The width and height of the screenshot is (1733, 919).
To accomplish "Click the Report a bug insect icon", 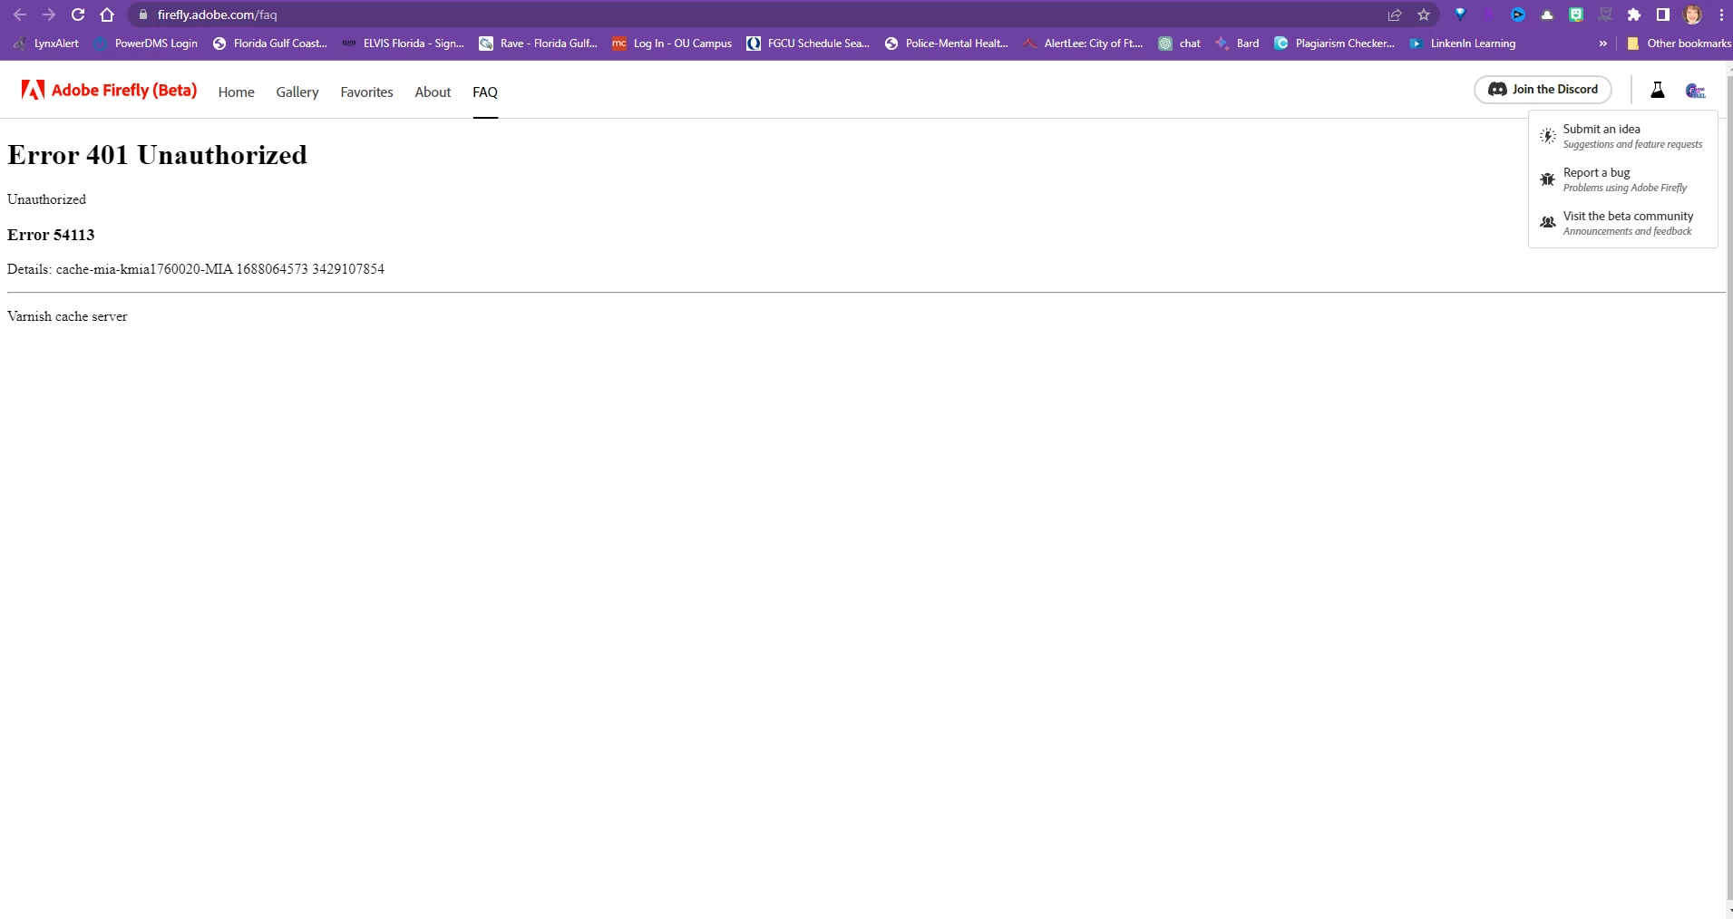I will pyautogui.click(x=1548, y=179).
